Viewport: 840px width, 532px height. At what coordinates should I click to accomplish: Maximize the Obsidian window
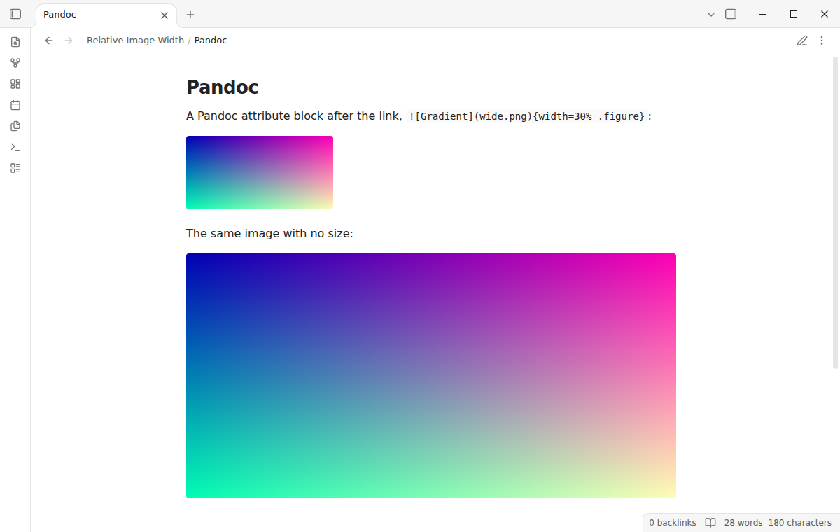(x=794, y=14)
